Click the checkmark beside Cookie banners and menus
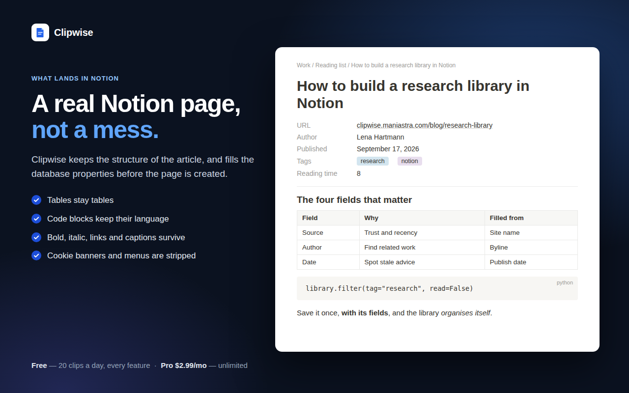This screenshot has width=629, height=393. pos(36,255)
